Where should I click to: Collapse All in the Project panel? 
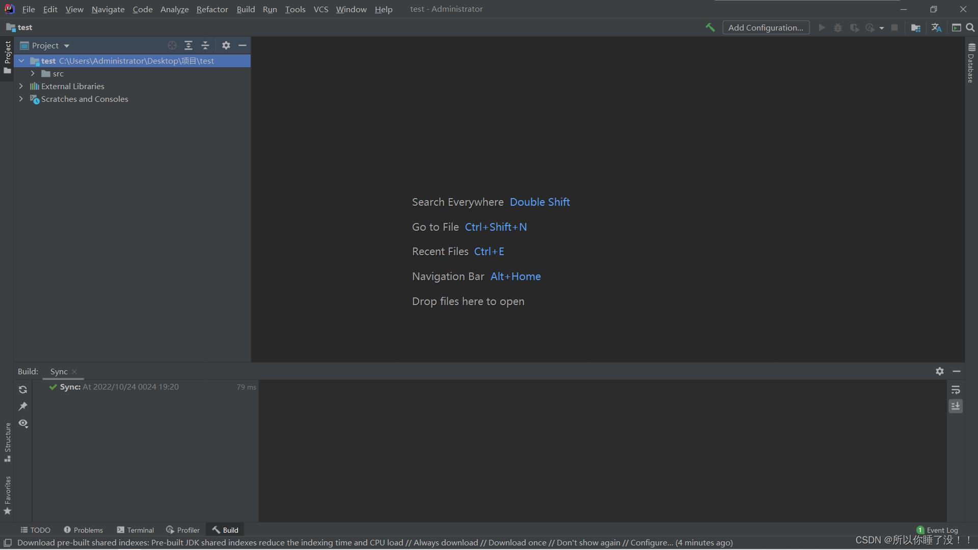205,45
